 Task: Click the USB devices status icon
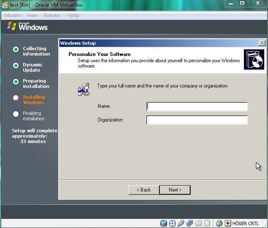(181, 223)
